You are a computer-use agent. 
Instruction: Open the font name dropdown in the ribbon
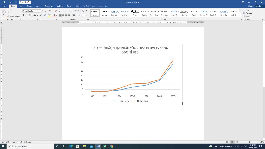pyautogui.click(x=34, y=11)
